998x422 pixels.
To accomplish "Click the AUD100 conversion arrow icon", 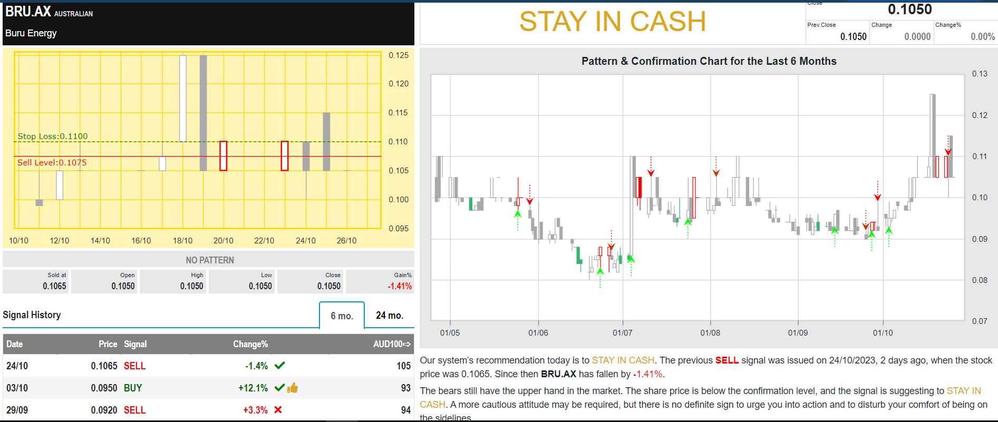I will tap(407, 344).
